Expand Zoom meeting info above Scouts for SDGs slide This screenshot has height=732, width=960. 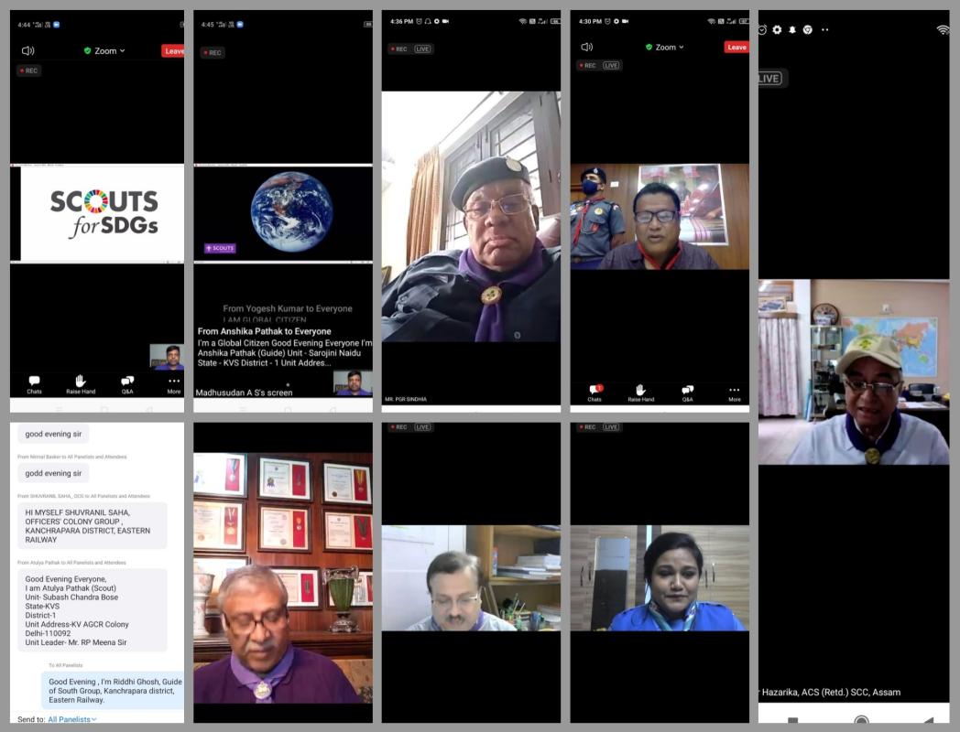pos(104,50)
